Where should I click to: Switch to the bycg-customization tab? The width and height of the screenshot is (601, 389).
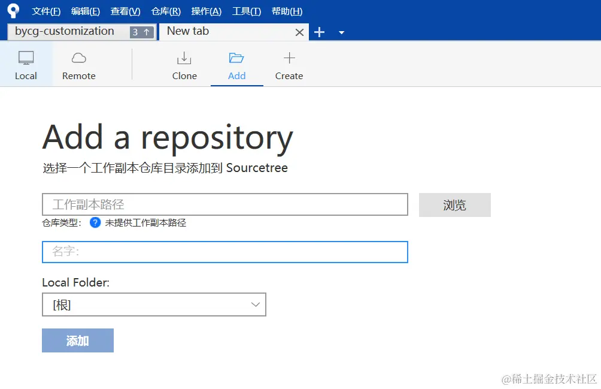(82, 32)
